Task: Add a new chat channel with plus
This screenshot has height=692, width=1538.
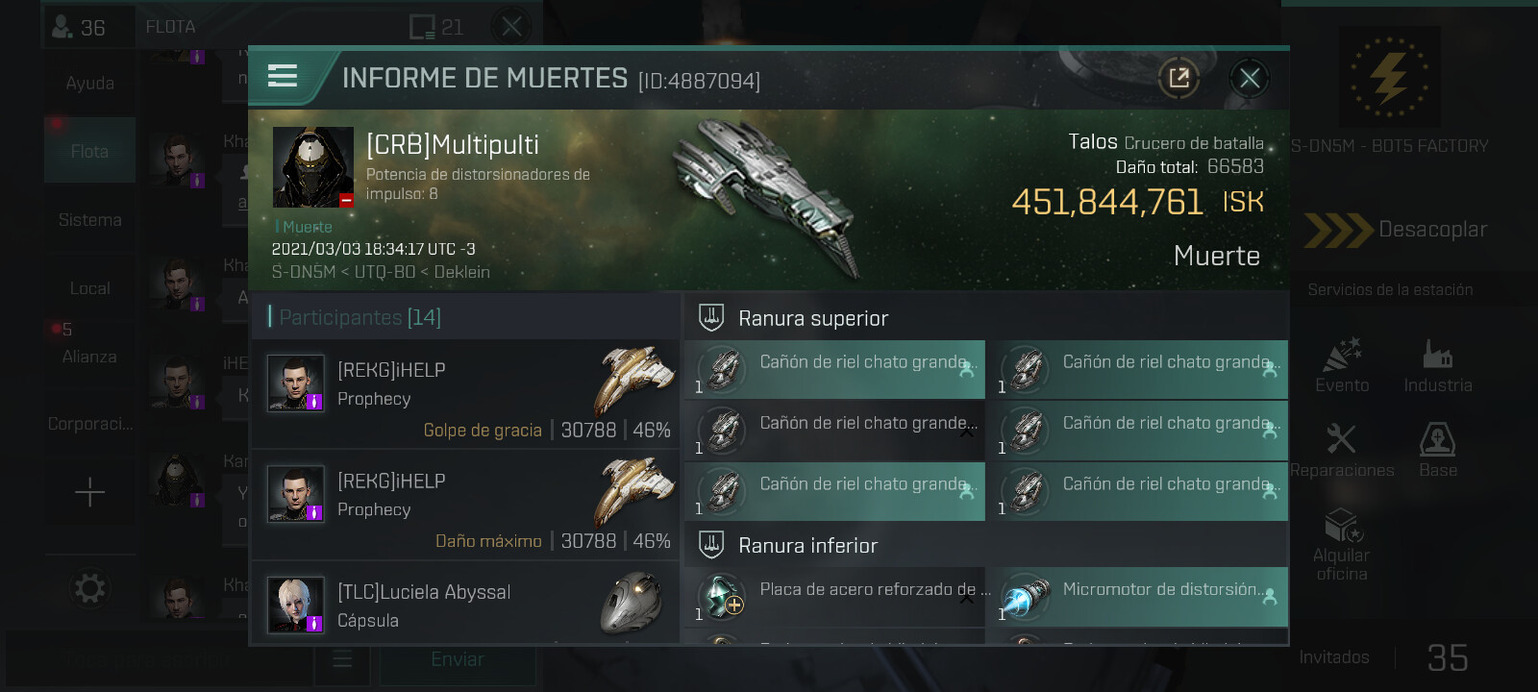Action: point(89,492)
